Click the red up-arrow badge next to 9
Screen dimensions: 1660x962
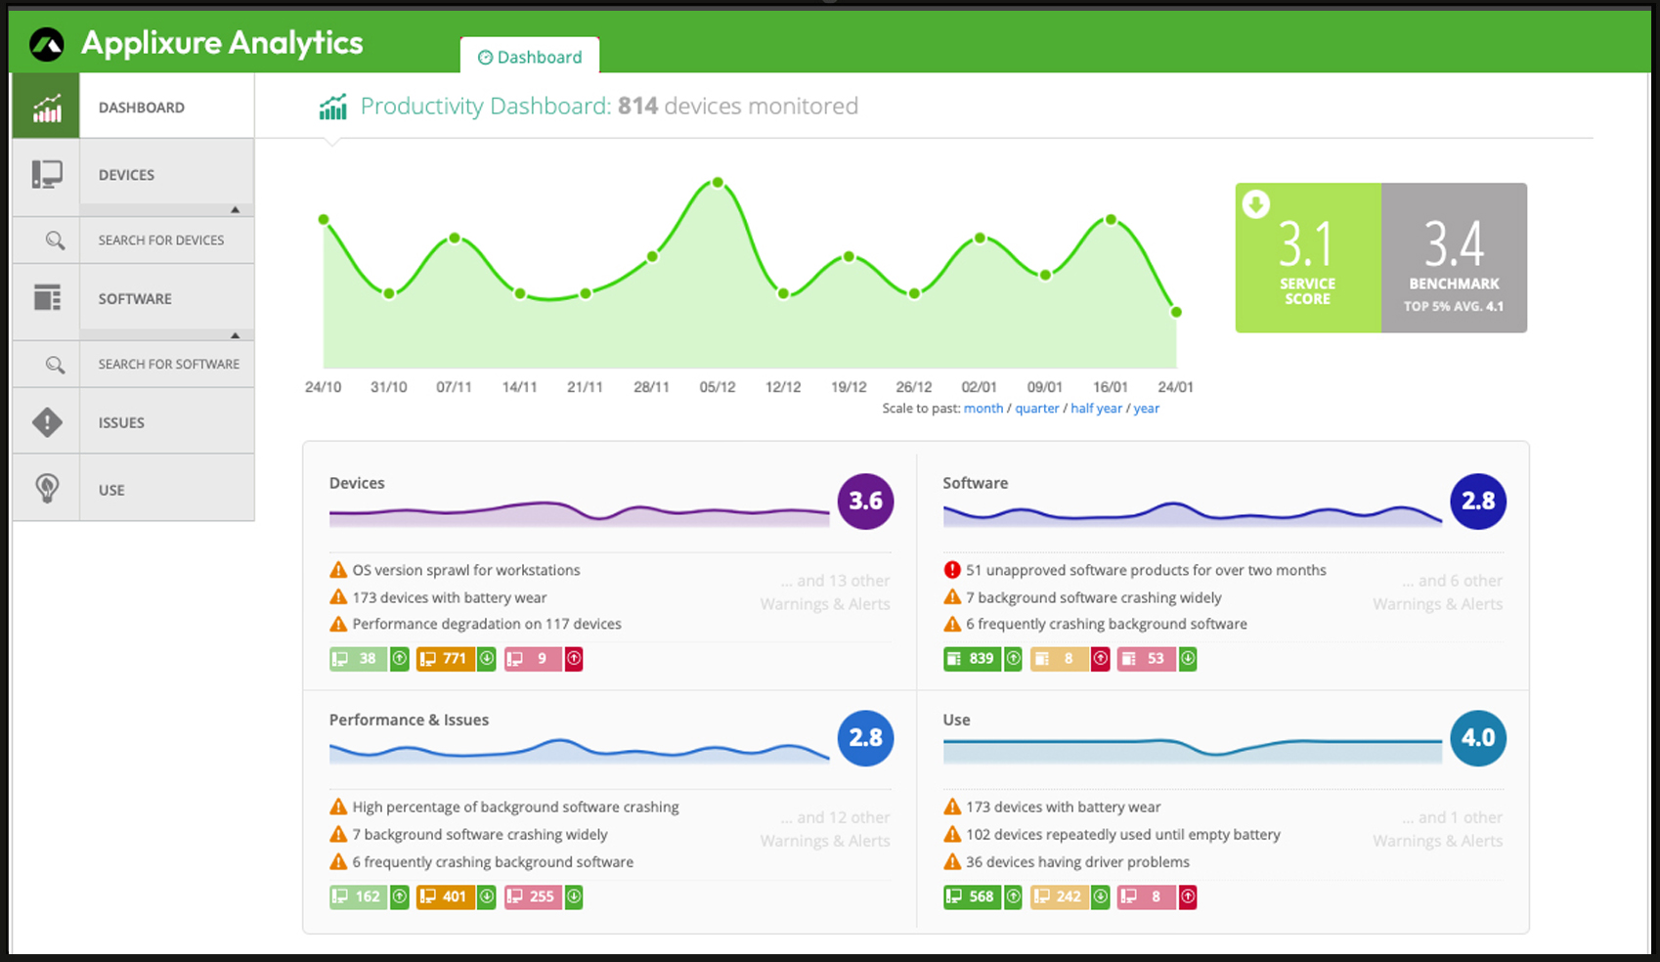click(x=574, y=659)
